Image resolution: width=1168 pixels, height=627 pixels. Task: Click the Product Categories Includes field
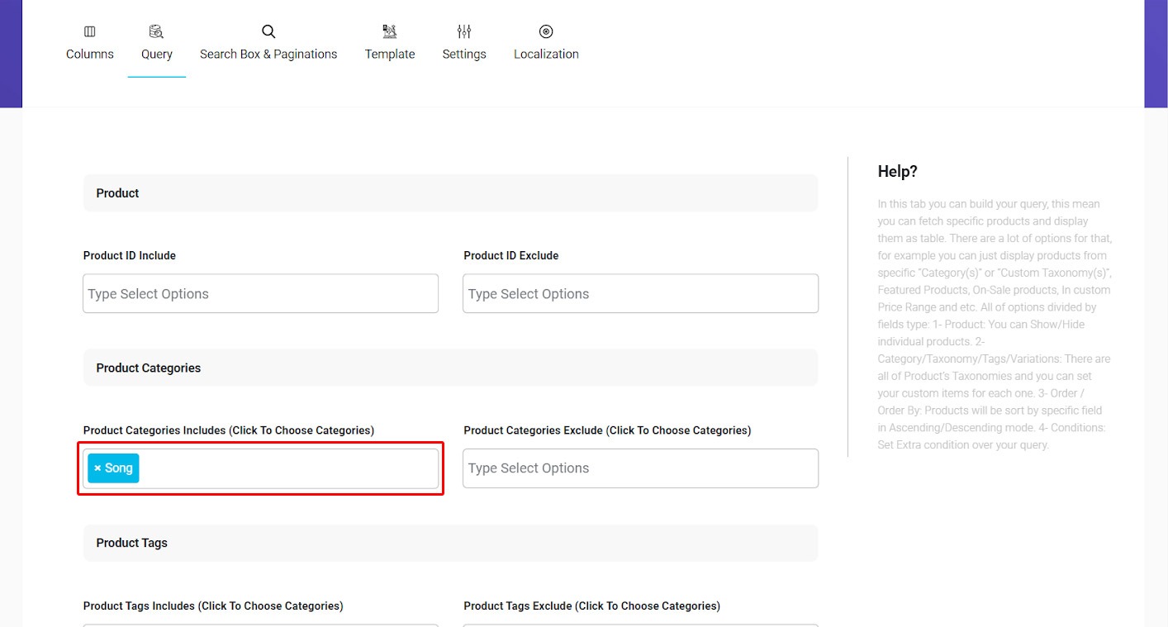tap(260, 468)
